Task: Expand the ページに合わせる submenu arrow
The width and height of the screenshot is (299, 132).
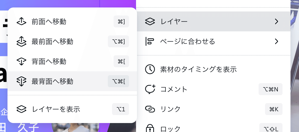Action: pyautogui.click(x=277, y=41)
